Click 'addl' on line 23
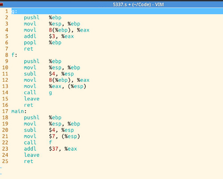Screen dimensions: 223x179 point(30,149)
